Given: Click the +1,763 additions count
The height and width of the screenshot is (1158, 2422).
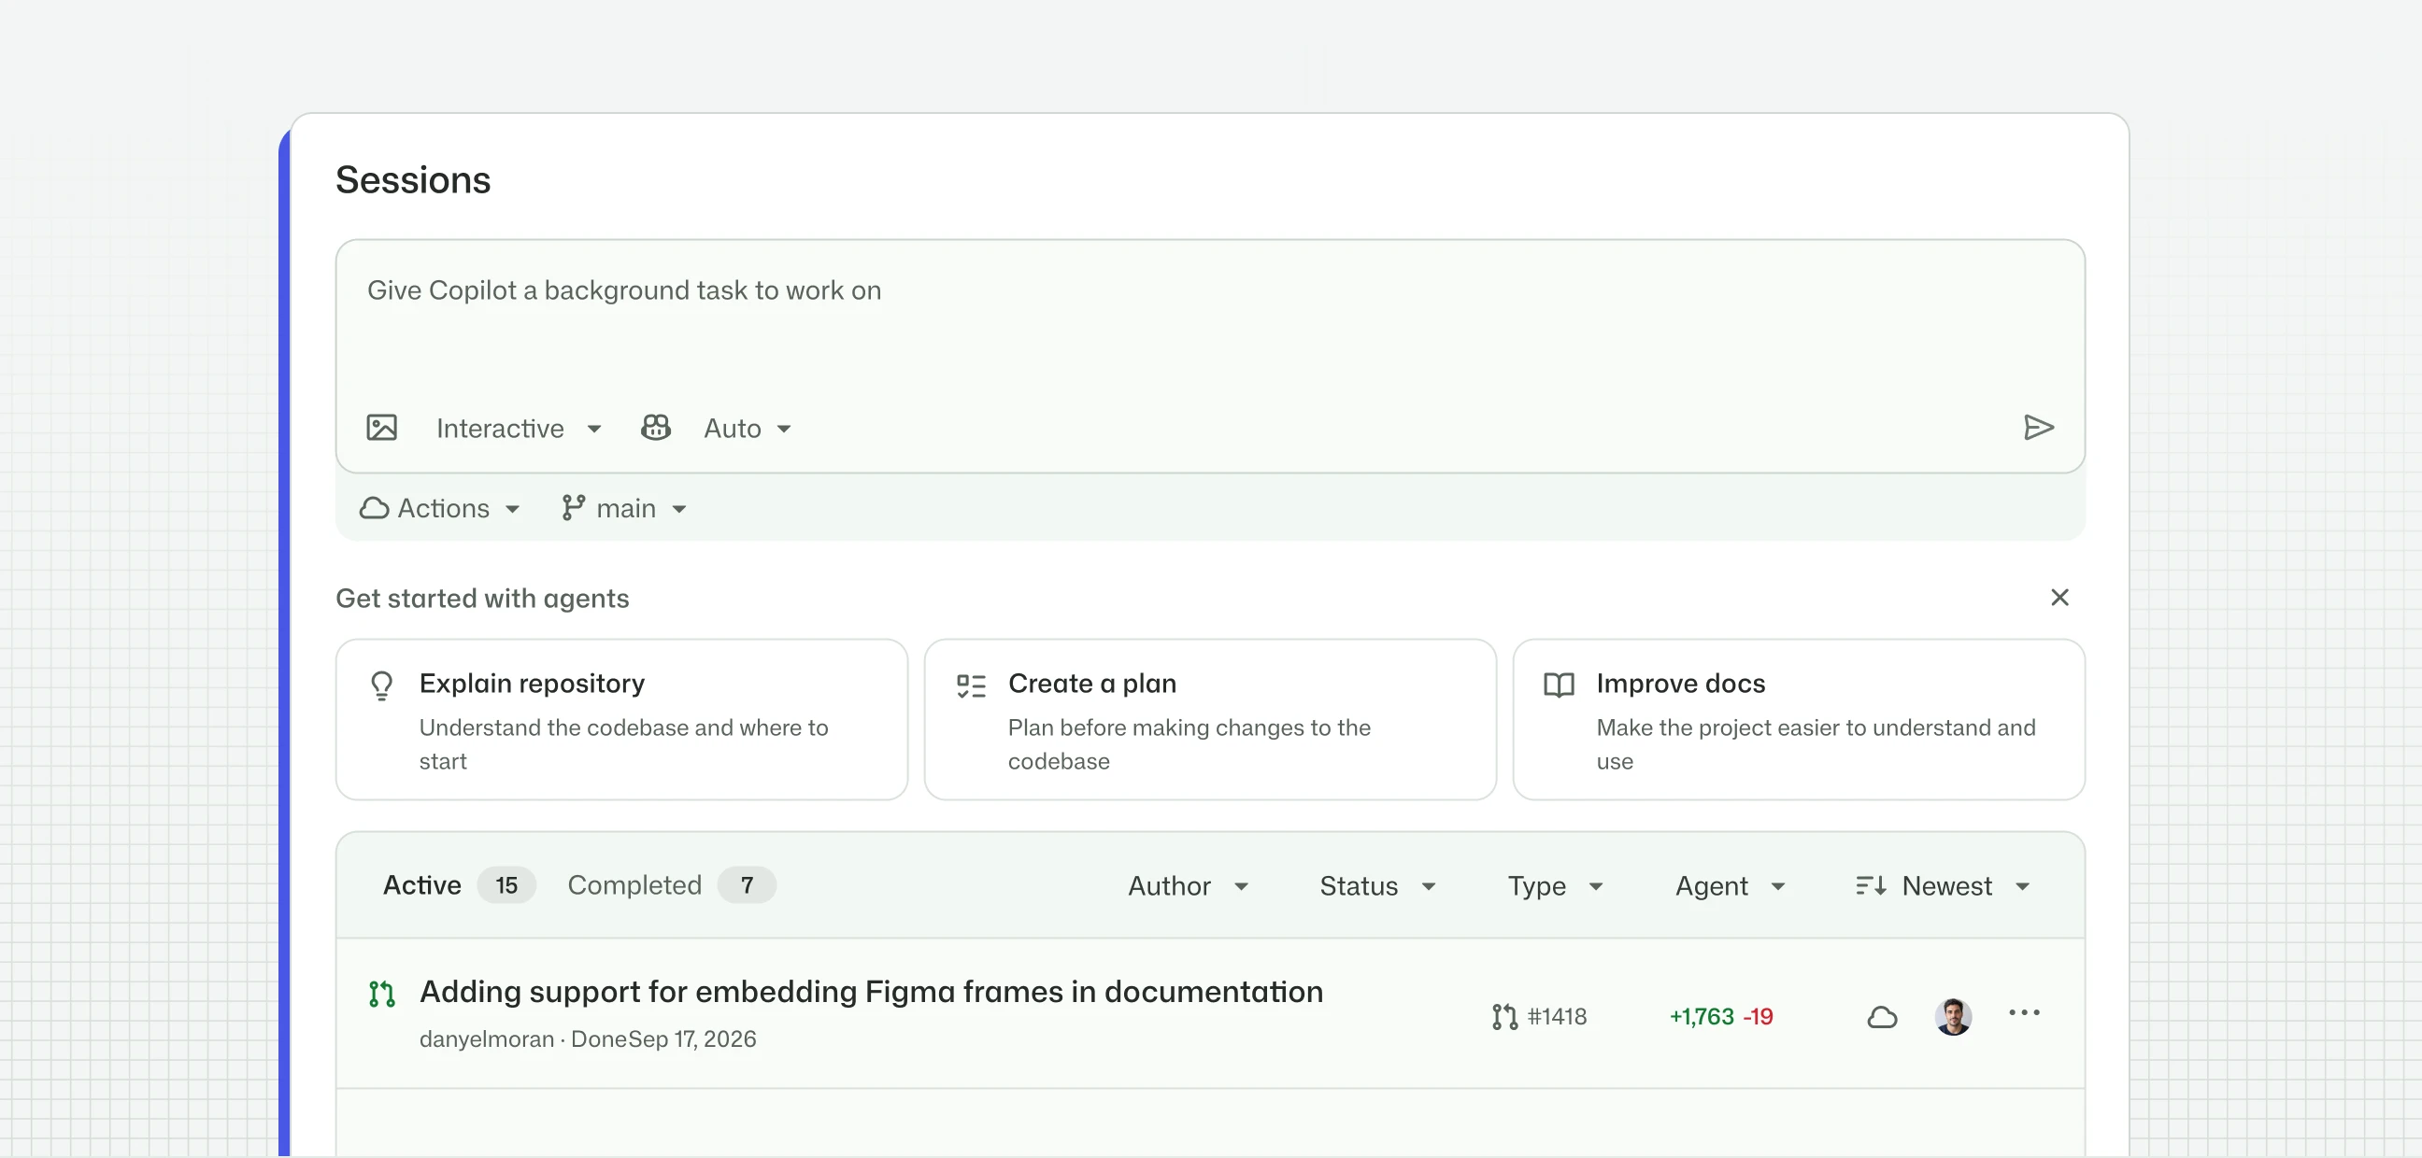Looking at the screenshot, I should click(x=1701, y=1017).
